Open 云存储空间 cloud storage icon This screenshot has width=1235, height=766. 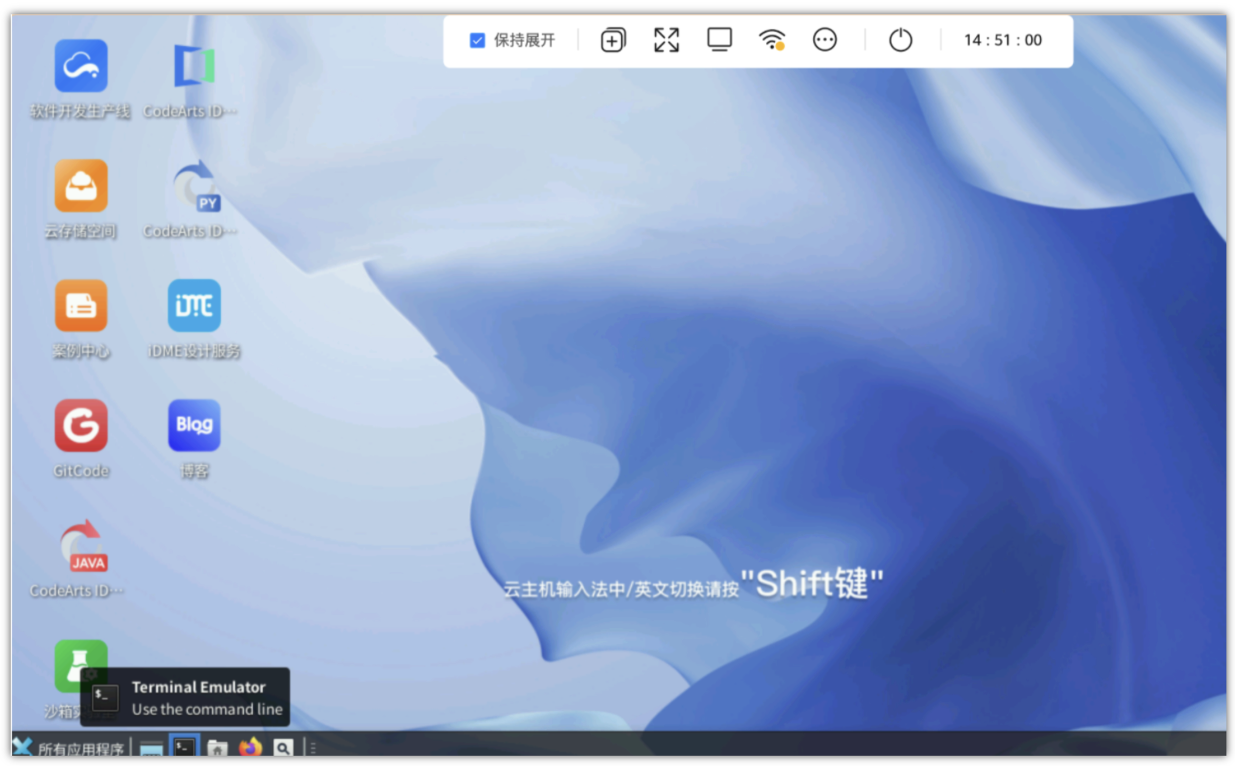[81, 186]
